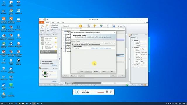Open File Explorer from the taskbar
This screenshot has height=105, width=187.
pyautogui.click(x=20, y=104)
